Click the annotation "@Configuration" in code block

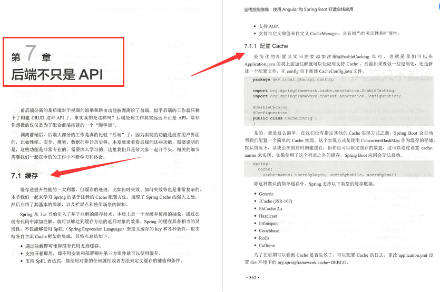[x=270, y=113]
